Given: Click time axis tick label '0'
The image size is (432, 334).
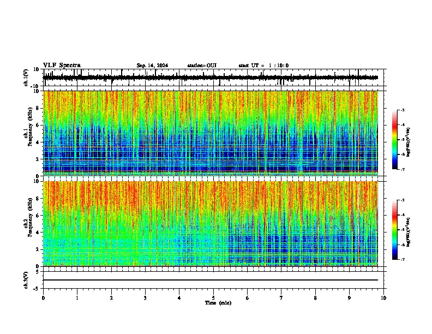Looking at the screenshot, I should point(43,298).
